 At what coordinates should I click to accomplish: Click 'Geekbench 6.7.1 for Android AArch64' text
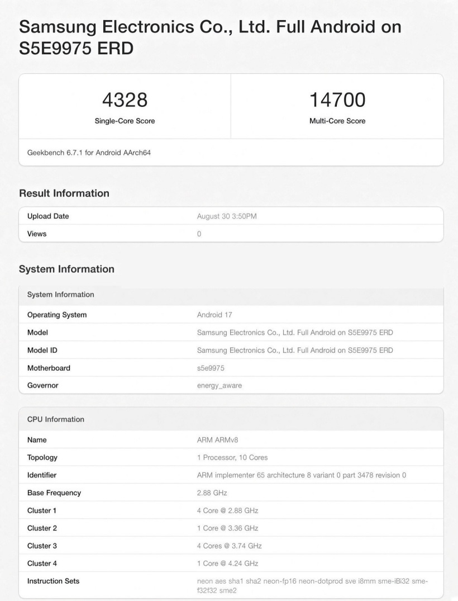click(89, 153)
